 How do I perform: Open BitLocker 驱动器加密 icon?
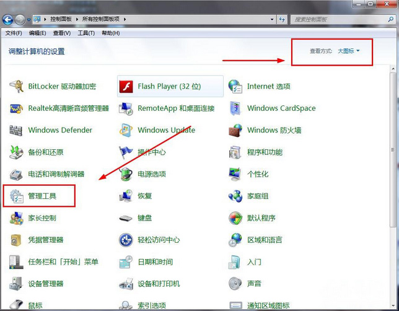(62, 87)
